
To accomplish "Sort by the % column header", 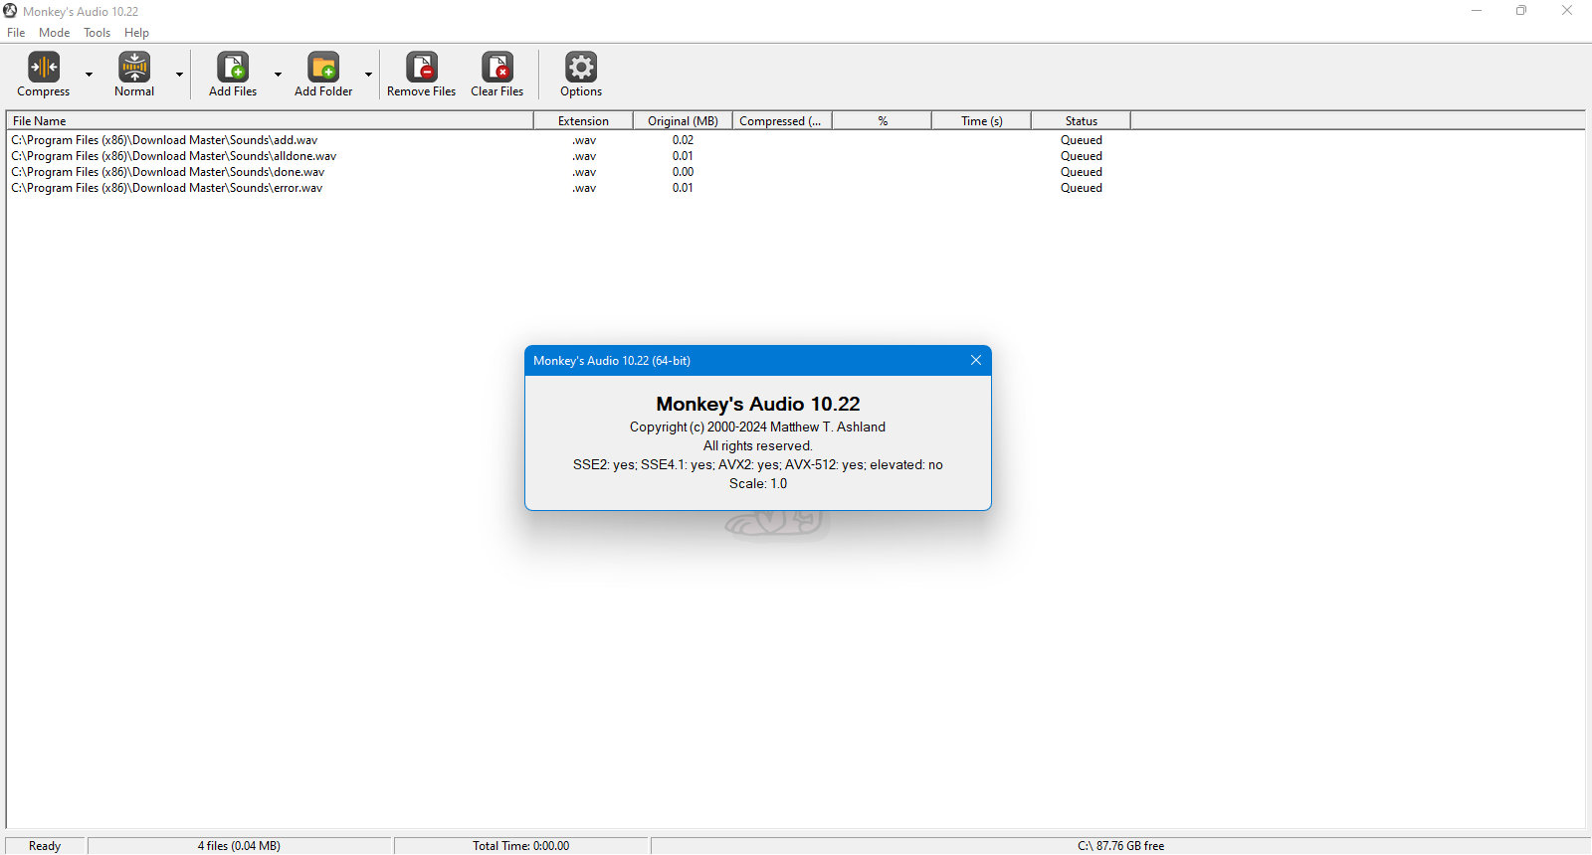I will [882, 121].
